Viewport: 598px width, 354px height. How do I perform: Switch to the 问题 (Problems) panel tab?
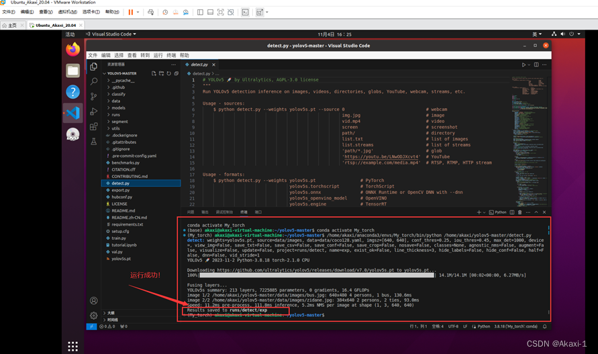coord(191,212)
